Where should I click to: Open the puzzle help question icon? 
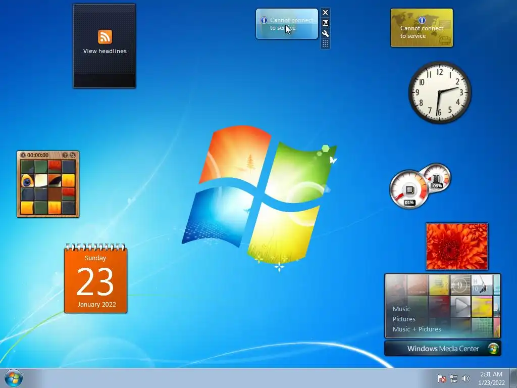click(x=65, y=155)
